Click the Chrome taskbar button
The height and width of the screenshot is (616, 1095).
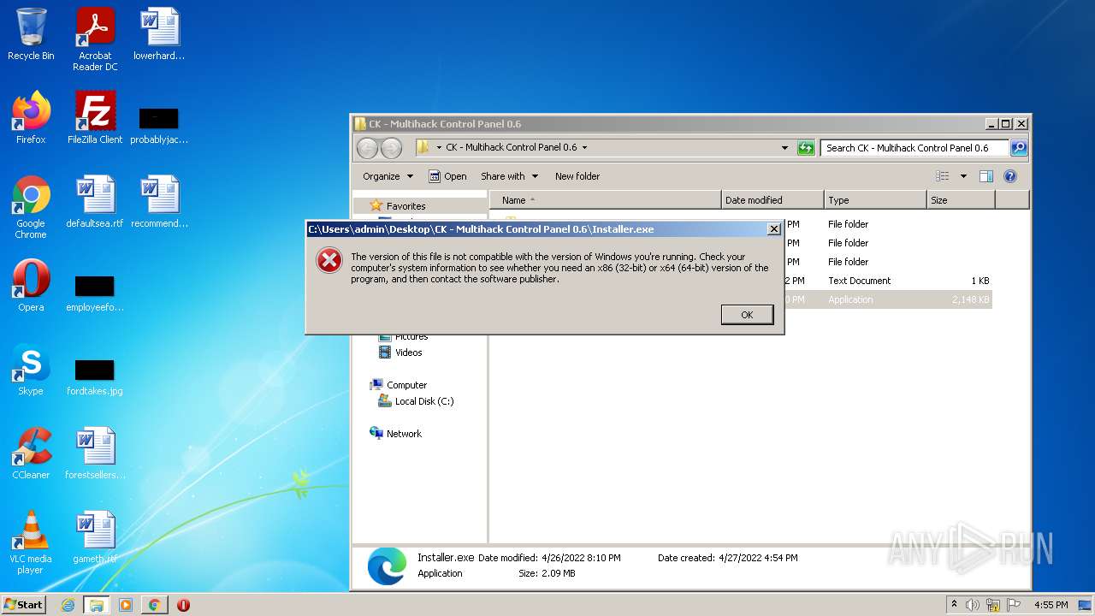pos(154,605)
